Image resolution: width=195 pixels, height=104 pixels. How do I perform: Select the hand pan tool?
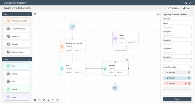coord(44,100)
